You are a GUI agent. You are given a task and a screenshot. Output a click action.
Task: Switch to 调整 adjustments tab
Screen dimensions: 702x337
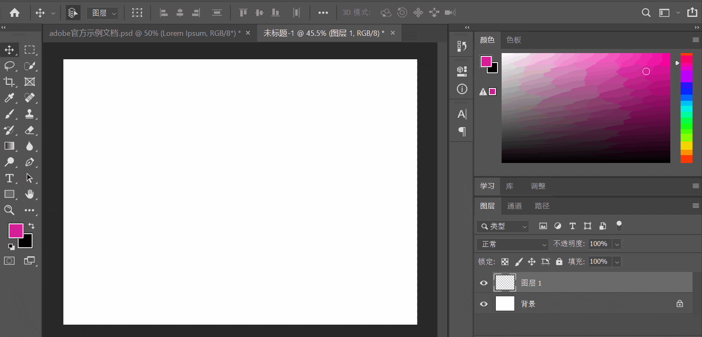(538, 186)
